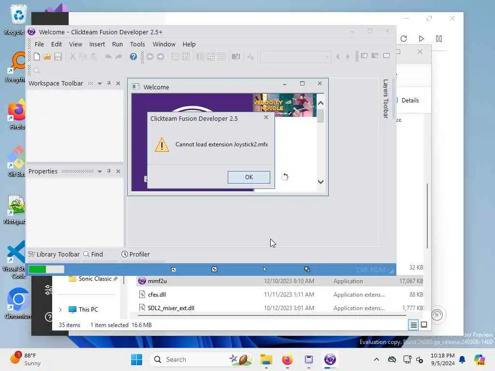Click the Data Elements book icon
Image resolution: width=495 pixels, height=371 pixels.
click(x=236, y=57)
